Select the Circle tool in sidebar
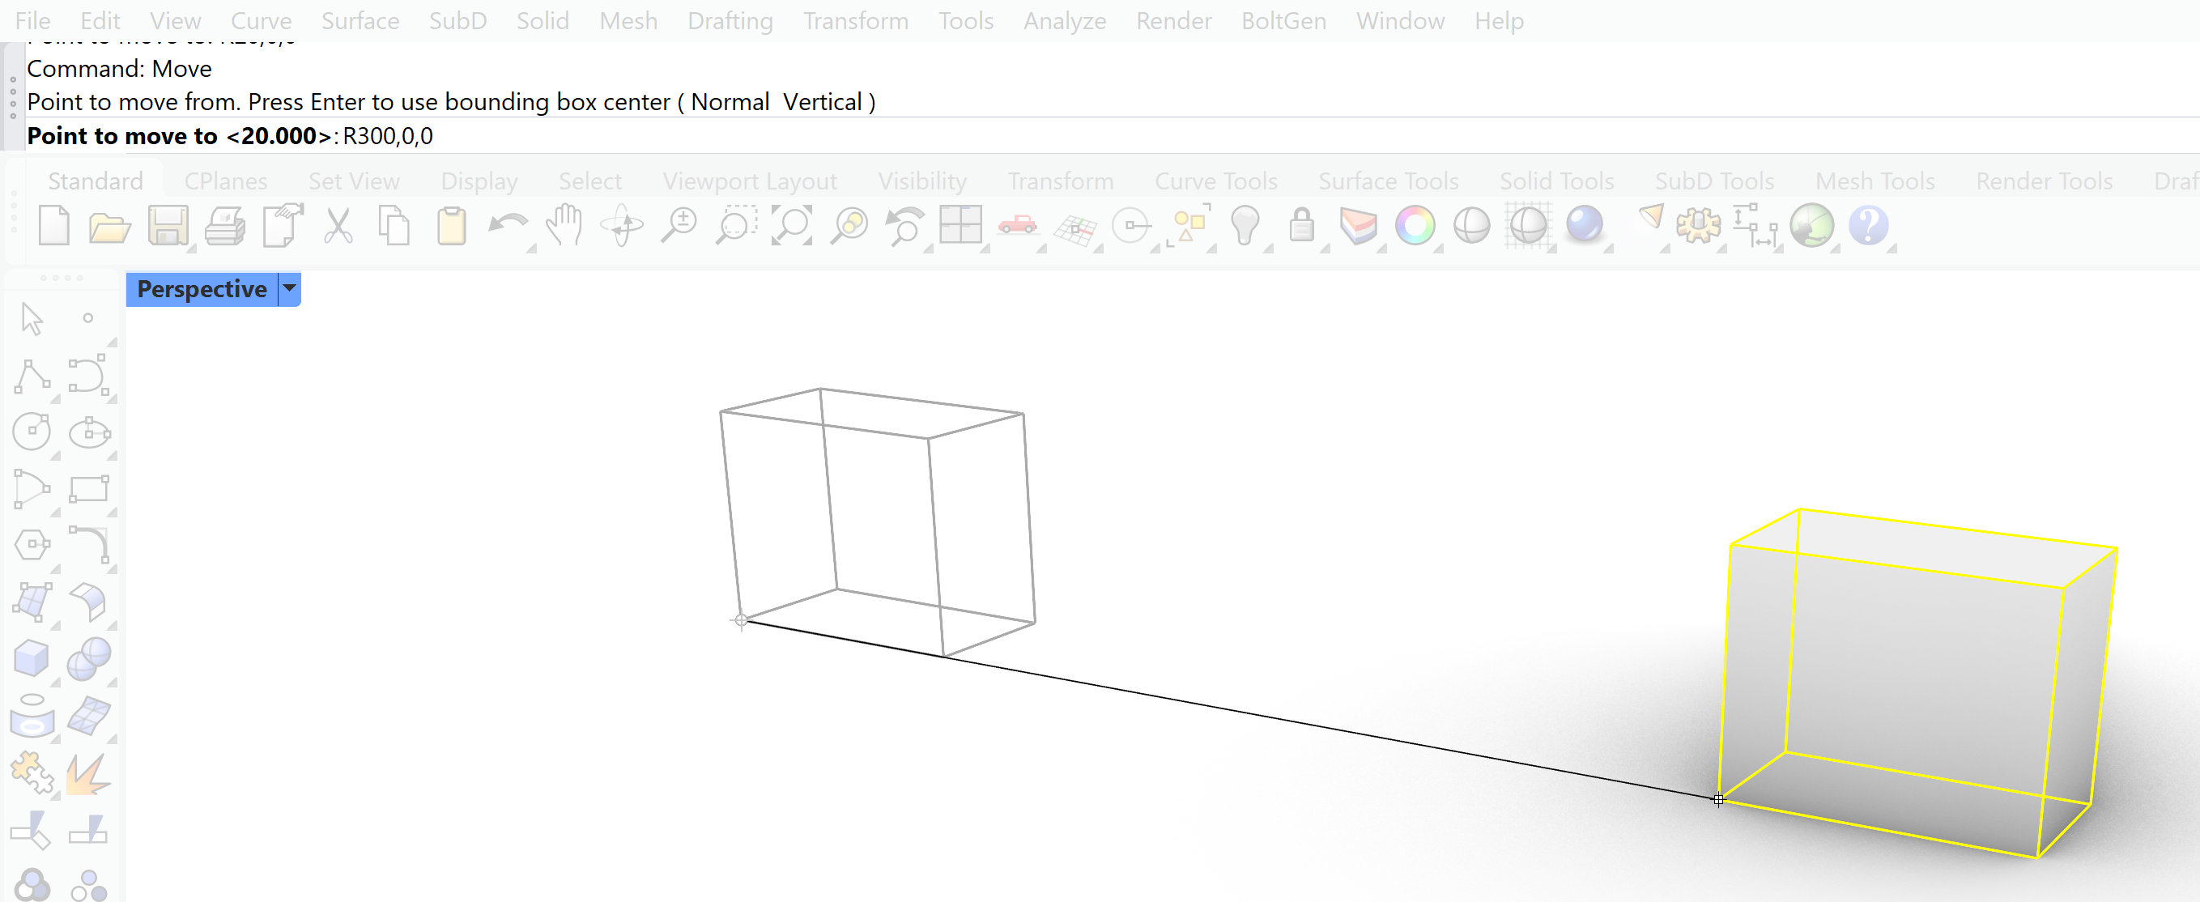Viewport: 2200px width, 902px height. coord(32,432)
